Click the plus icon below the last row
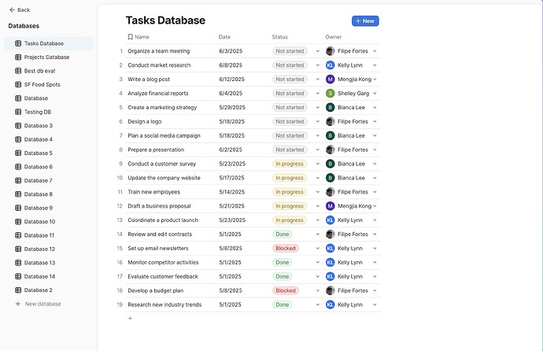 coord(130,318)
